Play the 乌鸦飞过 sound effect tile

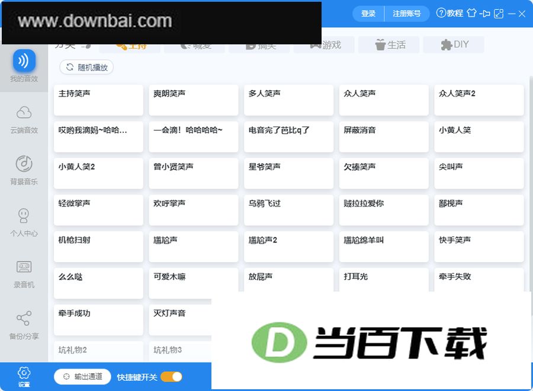[289, 210]
